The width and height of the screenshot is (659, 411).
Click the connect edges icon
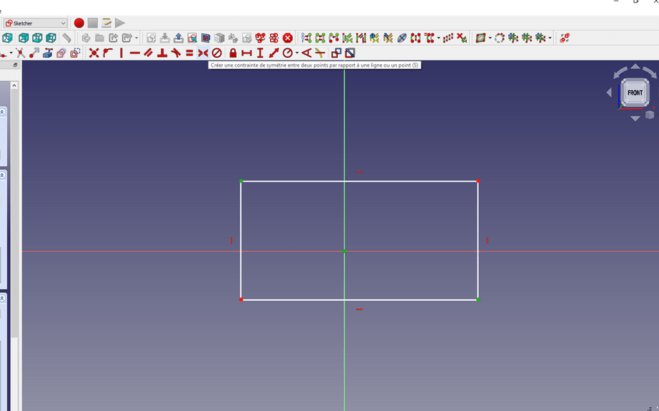tap(334, 38)
